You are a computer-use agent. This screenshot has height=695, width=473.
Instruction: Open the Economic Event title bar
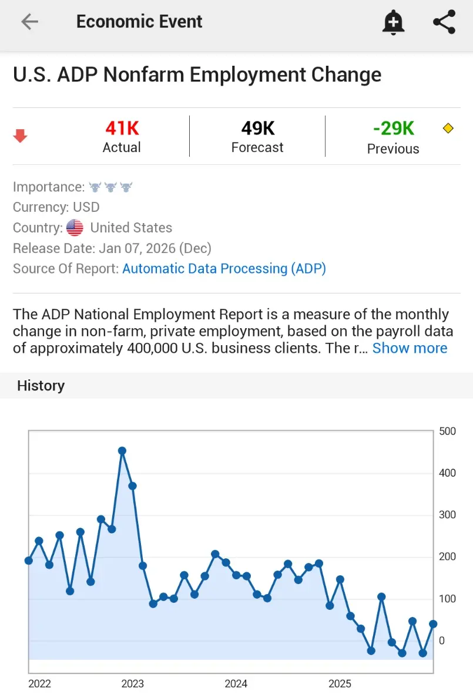139,22
